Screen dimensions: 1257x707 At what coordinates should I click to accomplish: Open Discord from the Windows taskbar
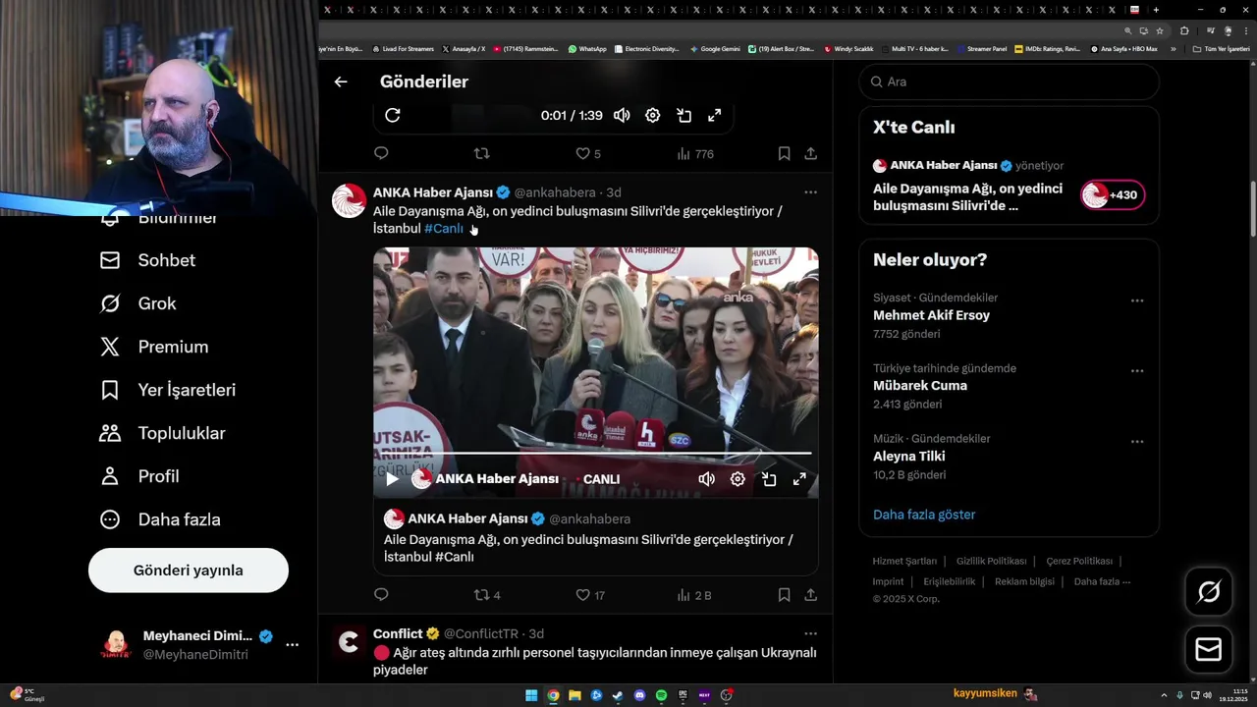639,695
